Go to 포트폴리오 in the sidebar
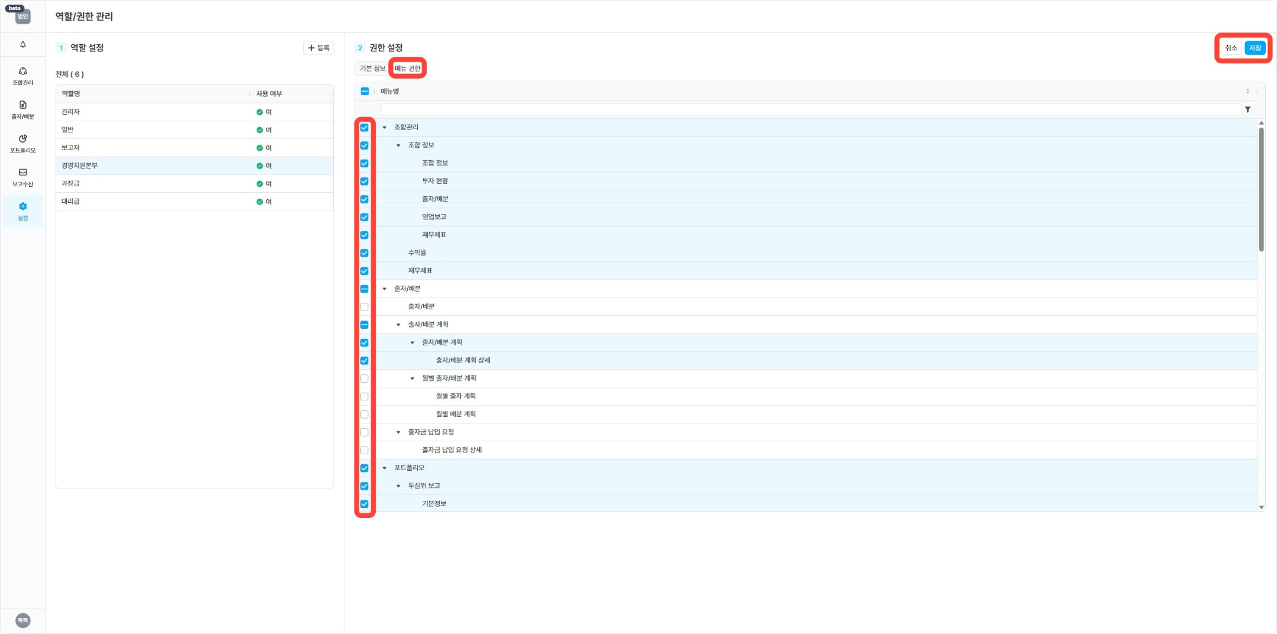The height and width of the screenshot is (634, 1277). [x=23, y=143]
